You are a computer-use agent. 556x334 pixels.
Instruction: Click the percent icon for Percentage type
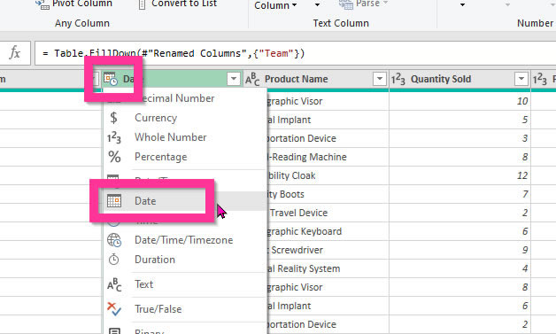tap(114, 157)
